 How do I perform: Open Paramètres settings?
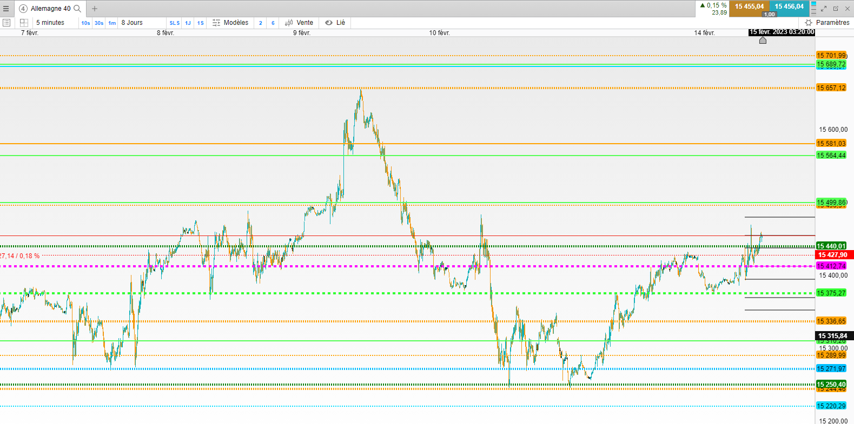click(x=832, y=23)
